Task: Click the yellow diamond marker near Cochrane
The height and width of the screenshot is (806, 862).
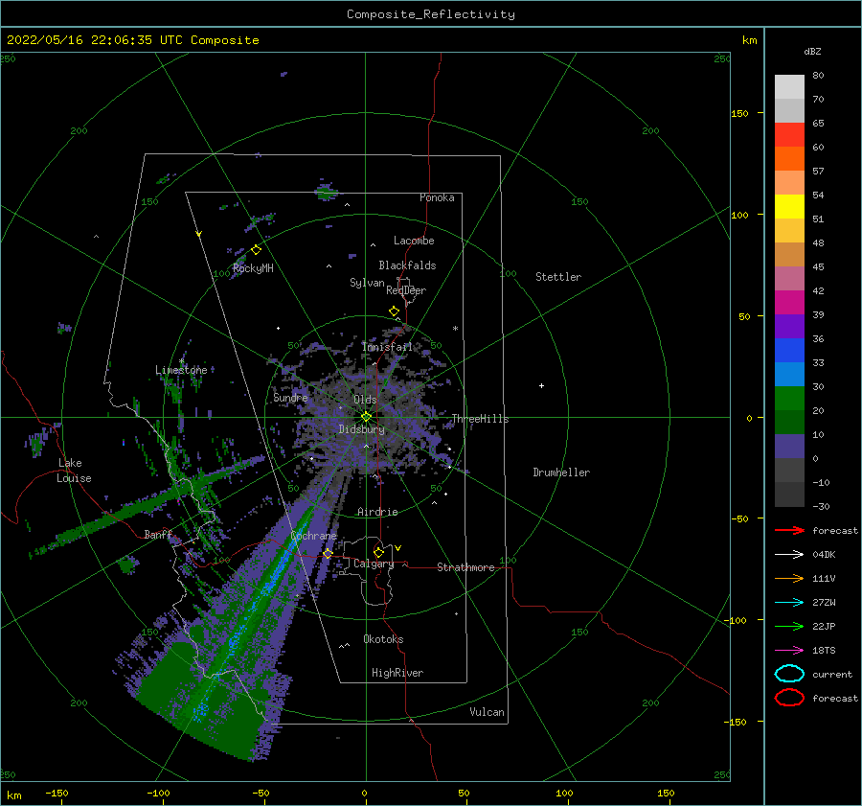Action: (x=328, y=554)
